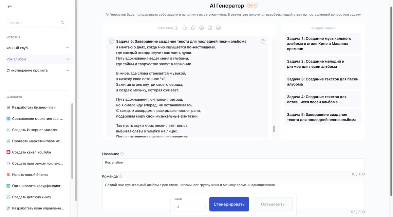Copy the generated album text
The image size is (393, 217).
click(x=193, y=28)
